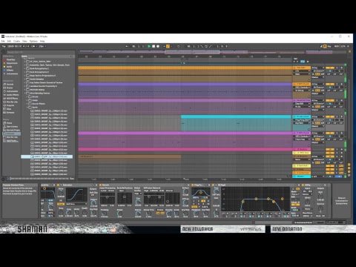
Task: Expand the Sound Effects subfolder
Action: coord(27,104)
